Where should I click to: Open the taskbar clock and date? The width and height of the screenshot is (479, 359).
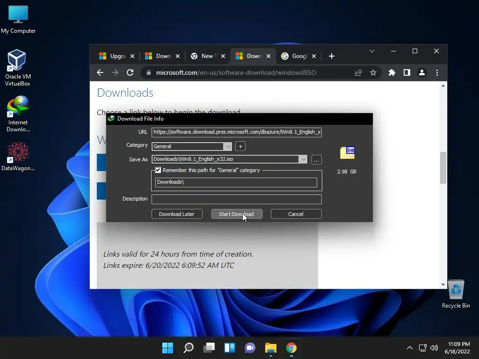(x=457, y=348)
